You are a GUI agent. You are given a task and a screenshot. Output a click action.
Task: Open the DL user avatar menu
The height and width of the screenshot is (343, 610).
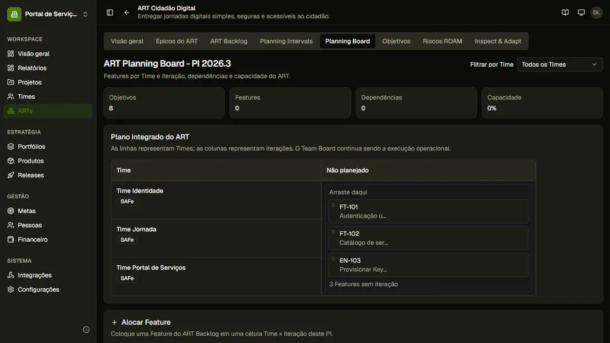click(596, 13)
